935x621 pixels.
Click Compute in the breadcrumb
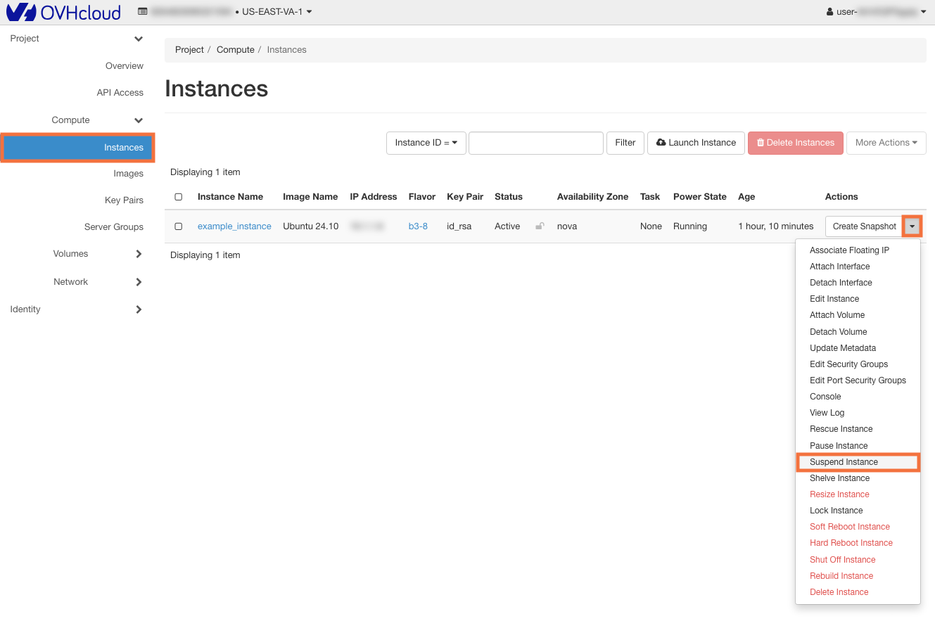tap(236, 50)
